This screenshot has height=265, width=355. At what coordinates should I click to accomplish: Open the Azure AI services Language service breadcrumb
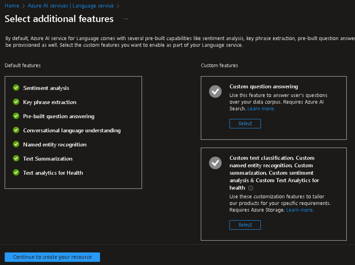pos(71,5)
